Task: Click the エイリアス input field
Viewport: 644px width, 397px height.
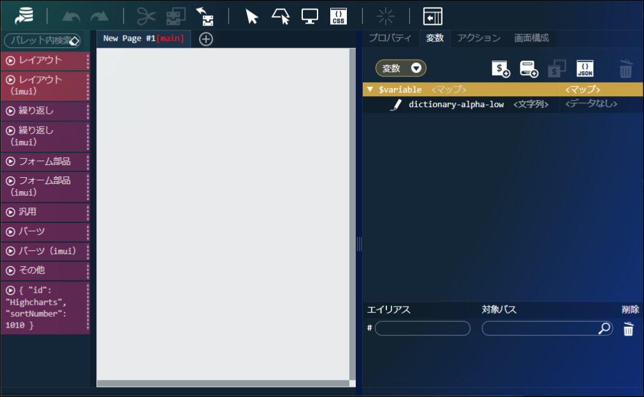Action: (423, 328)
